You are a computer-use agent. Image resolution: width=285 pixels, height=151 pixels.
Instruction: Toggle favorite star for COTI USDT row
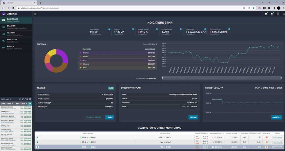point(37,137)
